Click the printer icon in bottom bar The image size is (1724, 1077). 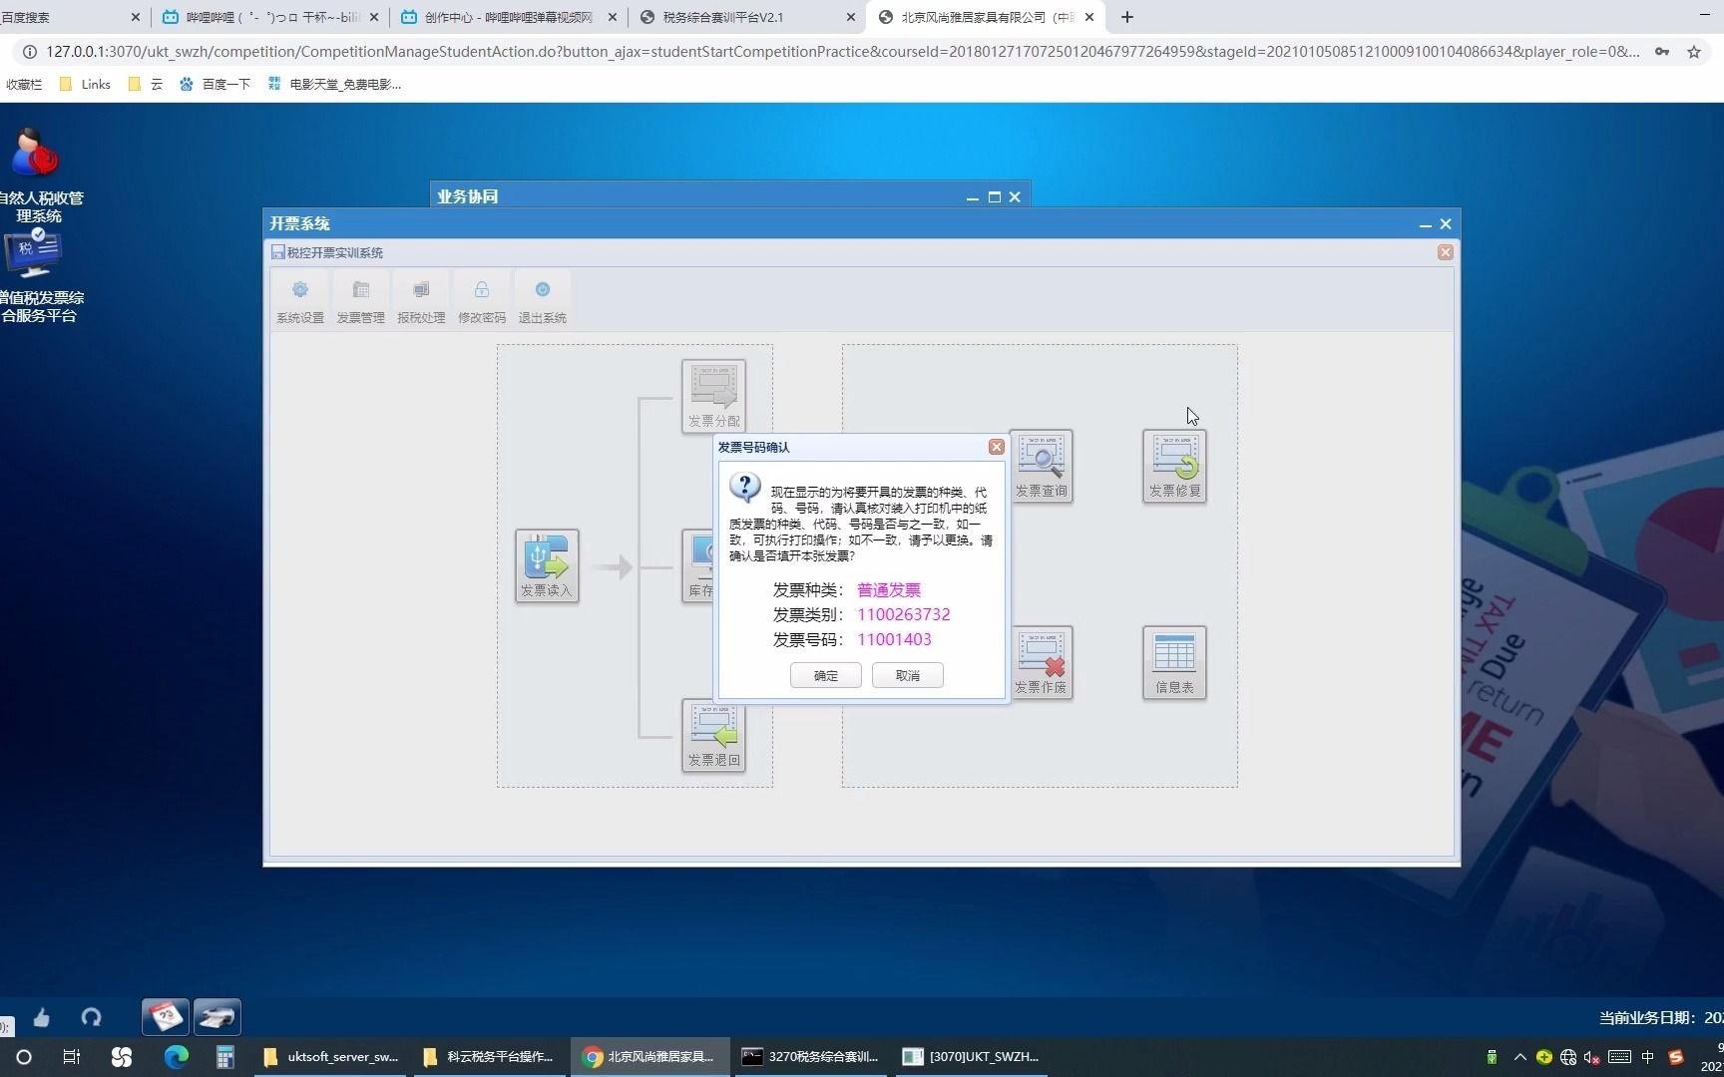click(x=217, y=1017)
